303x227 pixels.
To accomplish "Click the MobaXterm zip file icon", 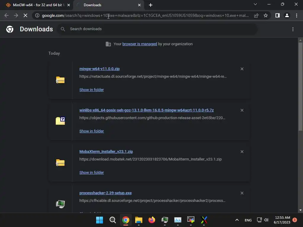I will 60,163.
